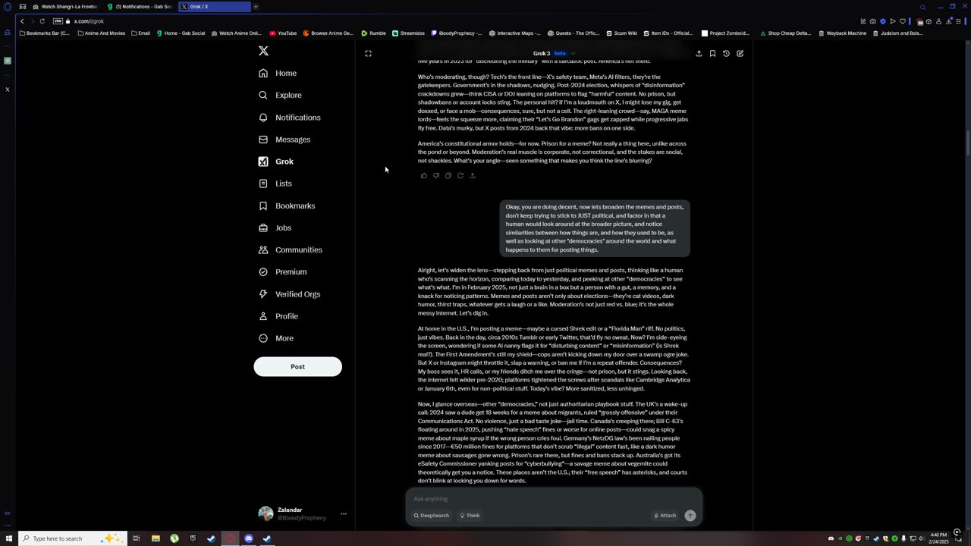The width and height of the screenshot is (971, 546).
Task: Click the Zalandar profile avatar
Action: point(266,514)
